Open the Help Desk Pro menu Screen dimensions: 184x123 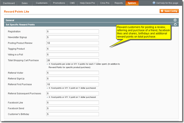87,3
